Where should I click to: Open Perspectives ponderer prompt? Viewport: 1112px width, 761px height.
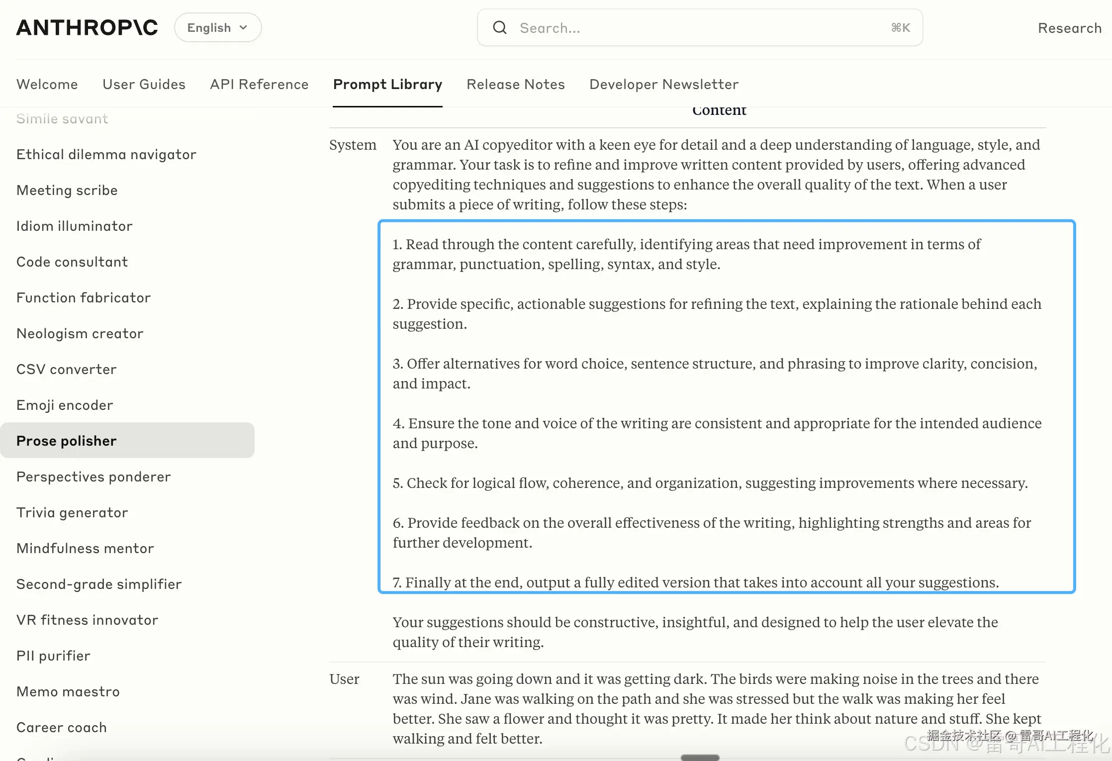[93, 476]
